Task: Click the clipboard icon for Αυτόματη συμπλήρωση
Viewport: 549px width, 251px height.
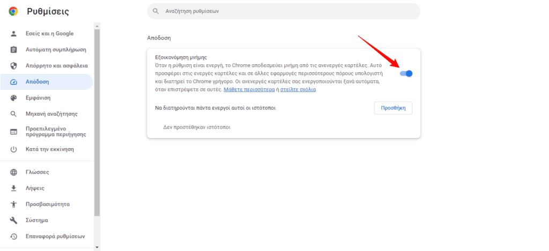Action: [14, 50]
